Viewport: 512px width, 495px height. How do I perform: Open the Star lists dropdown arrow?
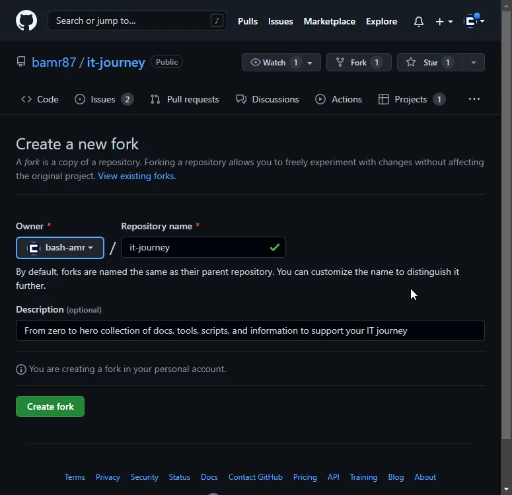tap(474, 62)
